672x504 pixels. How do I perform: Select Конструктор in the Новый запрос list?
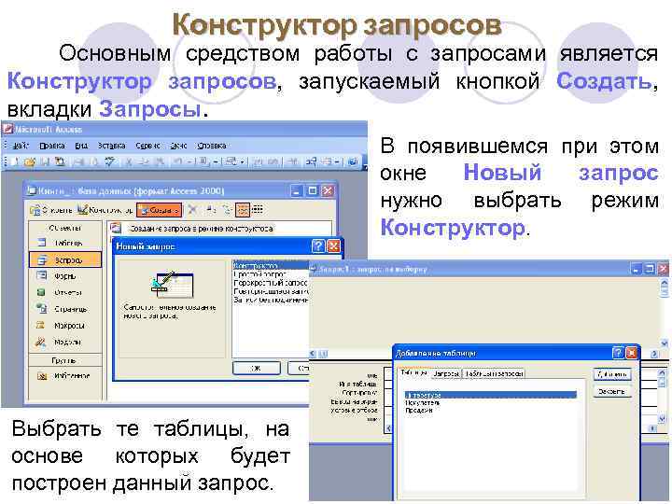click(x=271, y=266)
